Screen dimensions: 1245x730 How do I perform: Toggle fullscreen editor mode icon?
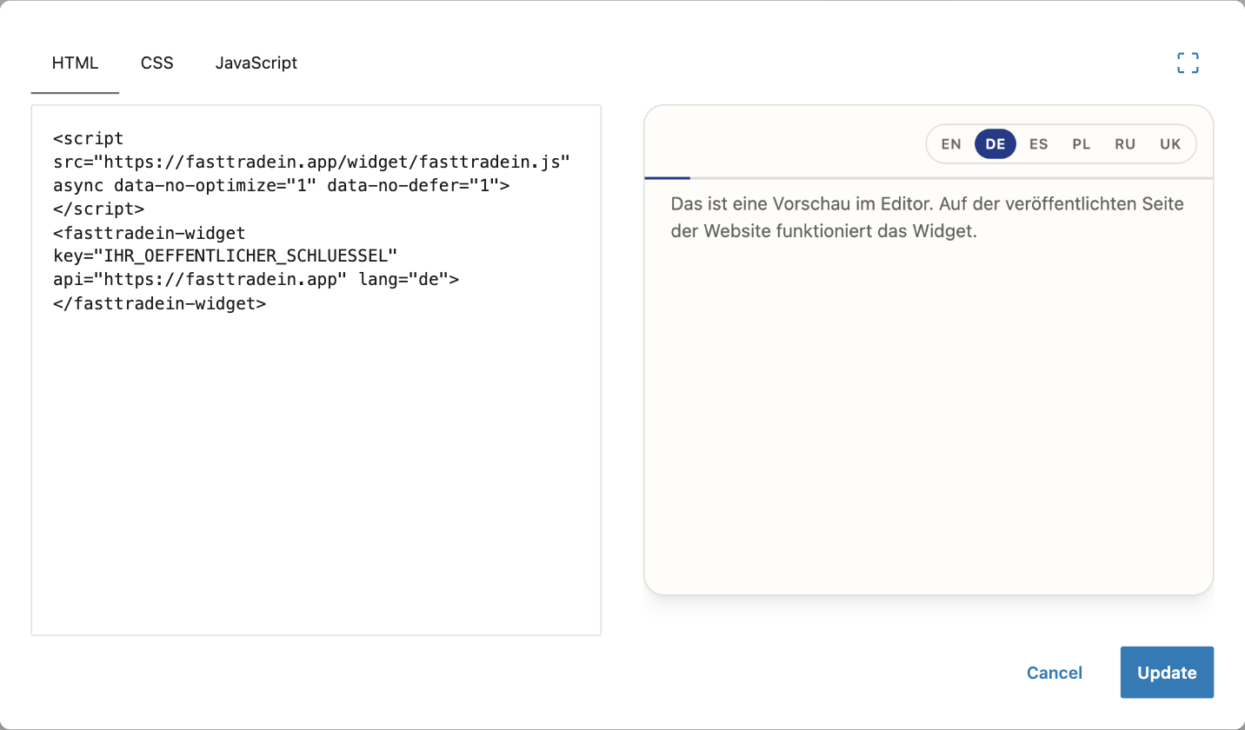[1188, 63]
